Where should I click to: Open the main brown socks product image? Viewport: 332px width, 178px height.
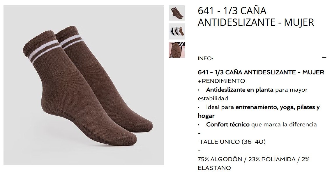pos(84,85)
